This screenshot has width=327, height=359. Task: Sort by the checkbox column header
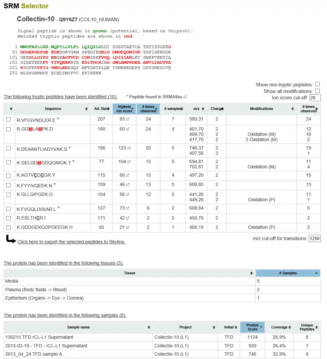coord(9,109)
